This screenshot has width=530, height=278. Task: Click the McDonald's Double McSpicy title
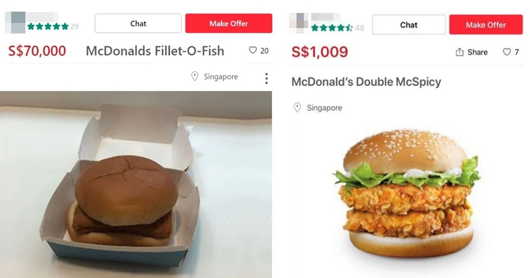(366, 82)
